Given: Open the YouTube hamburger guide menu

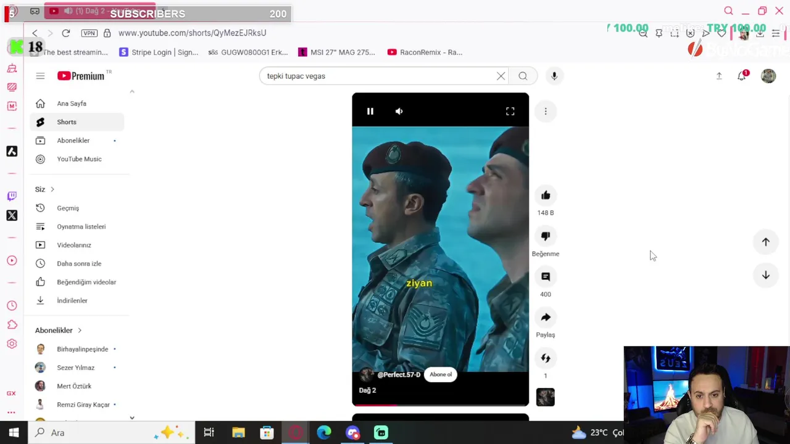Looking at the screenshot, I should 40,76.
